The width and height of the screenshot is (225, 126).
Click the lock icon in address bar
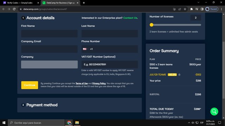(21, 9)
